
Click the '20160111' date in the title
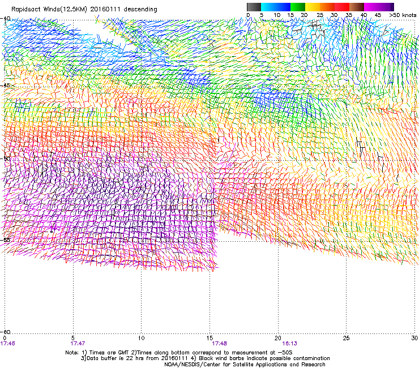[105, 9]
